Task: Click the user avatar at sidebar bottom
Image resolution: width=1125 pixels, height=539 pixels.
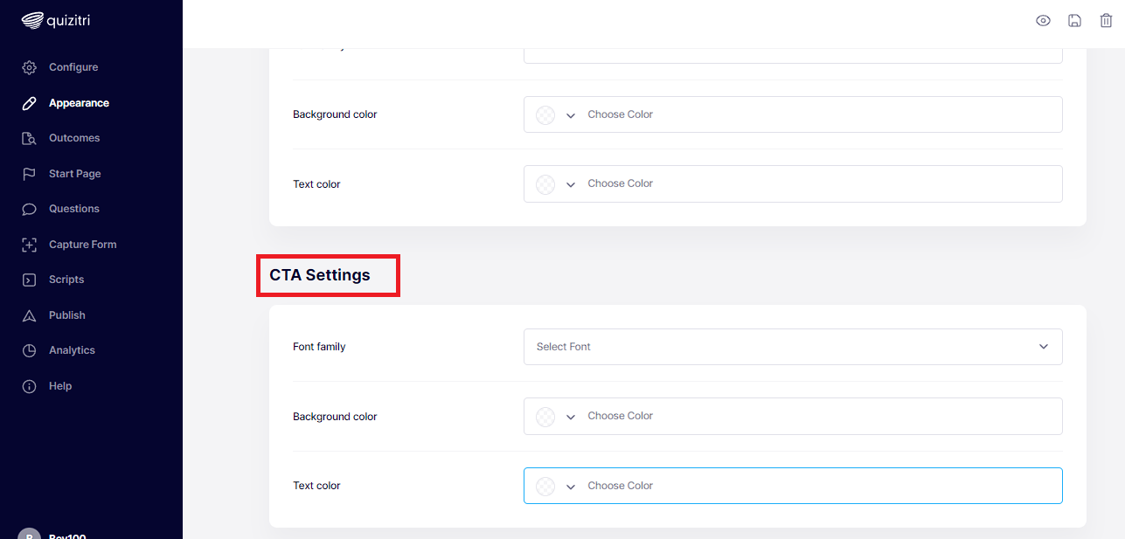Action: point(29,534)
